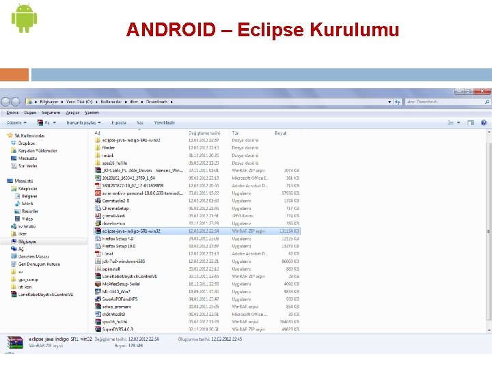Select gps_comp folder in the sidebar
Screen dimensions: 492x369
point(25,279)
